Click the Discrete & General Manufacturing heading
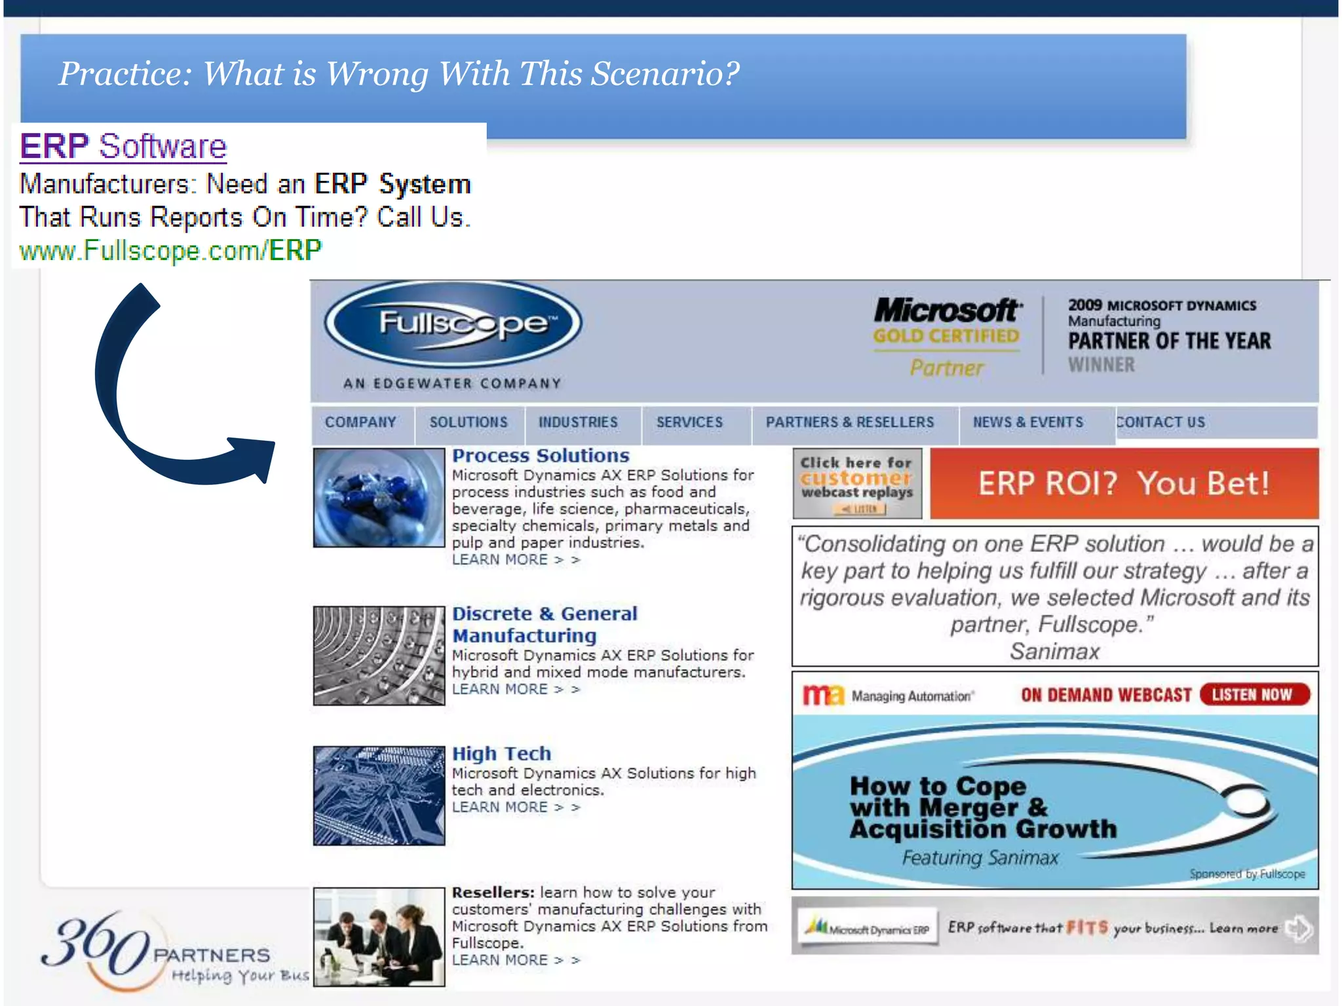Image resolution: width=1342 pixels, height=1006 pixels. pyautogui.click(x=545, y=625)
